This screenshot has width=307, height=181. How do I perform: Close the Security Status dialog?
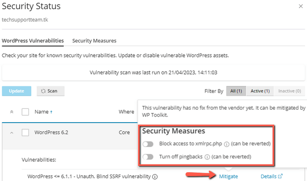[x=301, y=6]
